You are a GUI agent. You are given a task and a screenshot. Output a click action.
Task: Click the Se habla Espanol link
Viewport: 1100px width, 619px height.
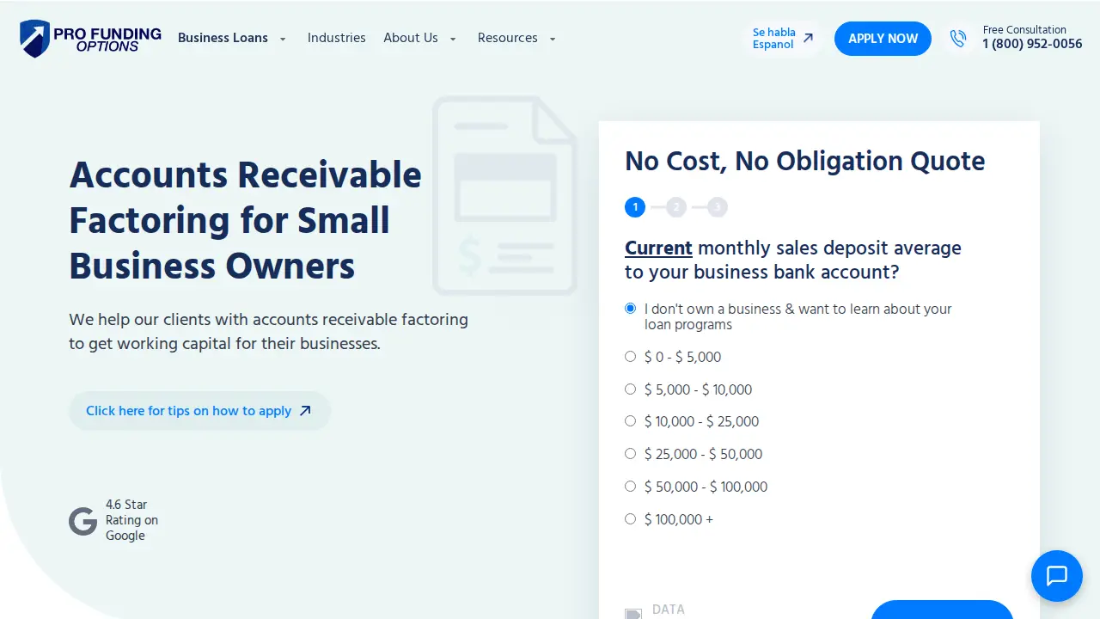(782, 39)
